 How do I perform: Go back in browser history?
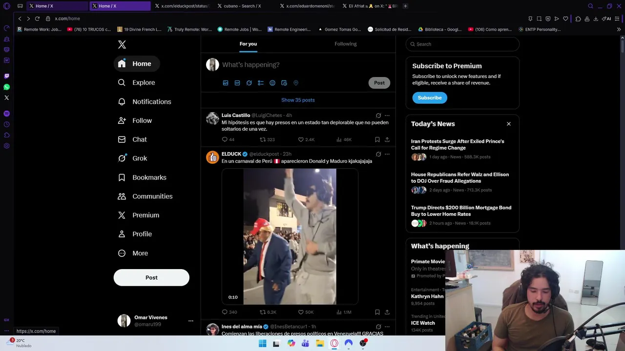(20, 19)
